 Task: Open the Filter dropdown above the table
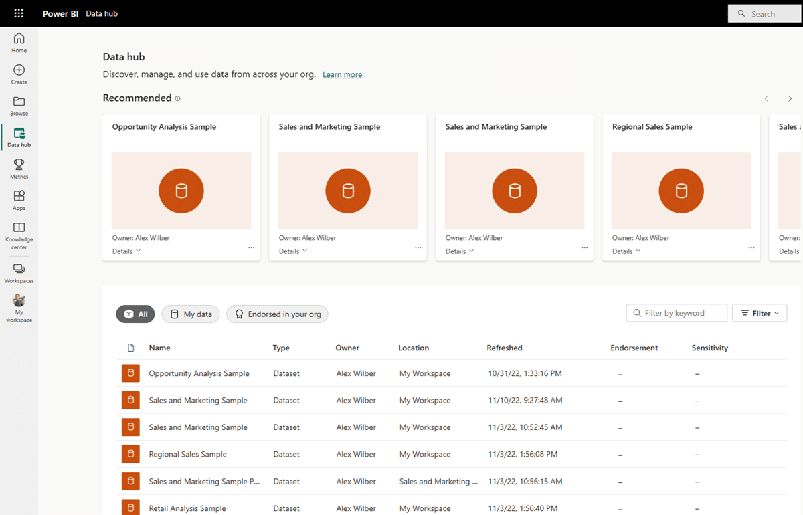click(x=759, y=312)
